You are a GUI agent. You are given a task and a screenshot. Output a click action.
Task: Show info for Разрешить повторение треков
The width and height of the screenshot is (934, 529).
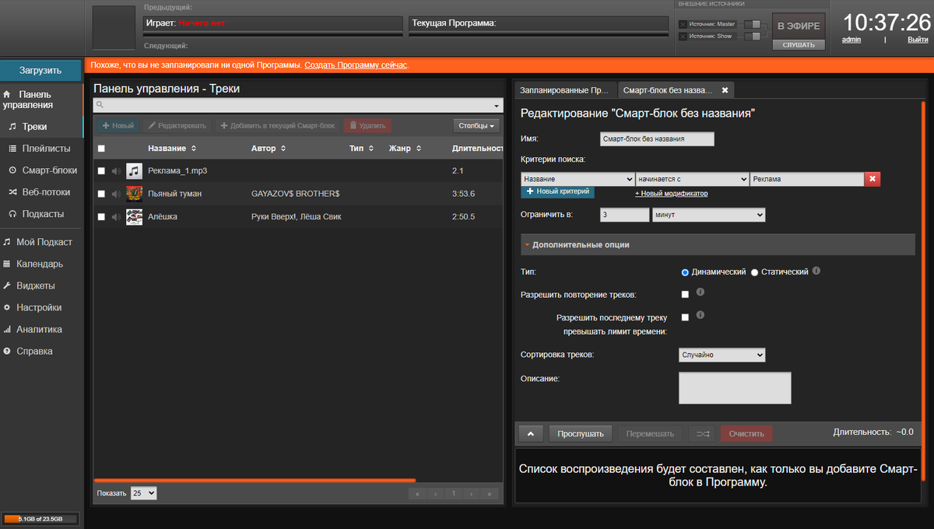point(700,293)
